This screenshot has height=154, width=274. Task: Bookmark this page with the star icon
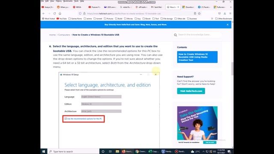(199, 13)
